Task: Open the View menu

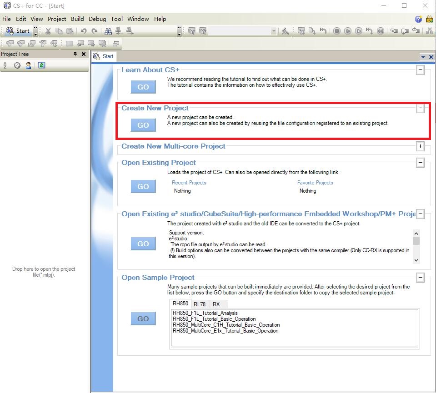Action: [36, 19]
